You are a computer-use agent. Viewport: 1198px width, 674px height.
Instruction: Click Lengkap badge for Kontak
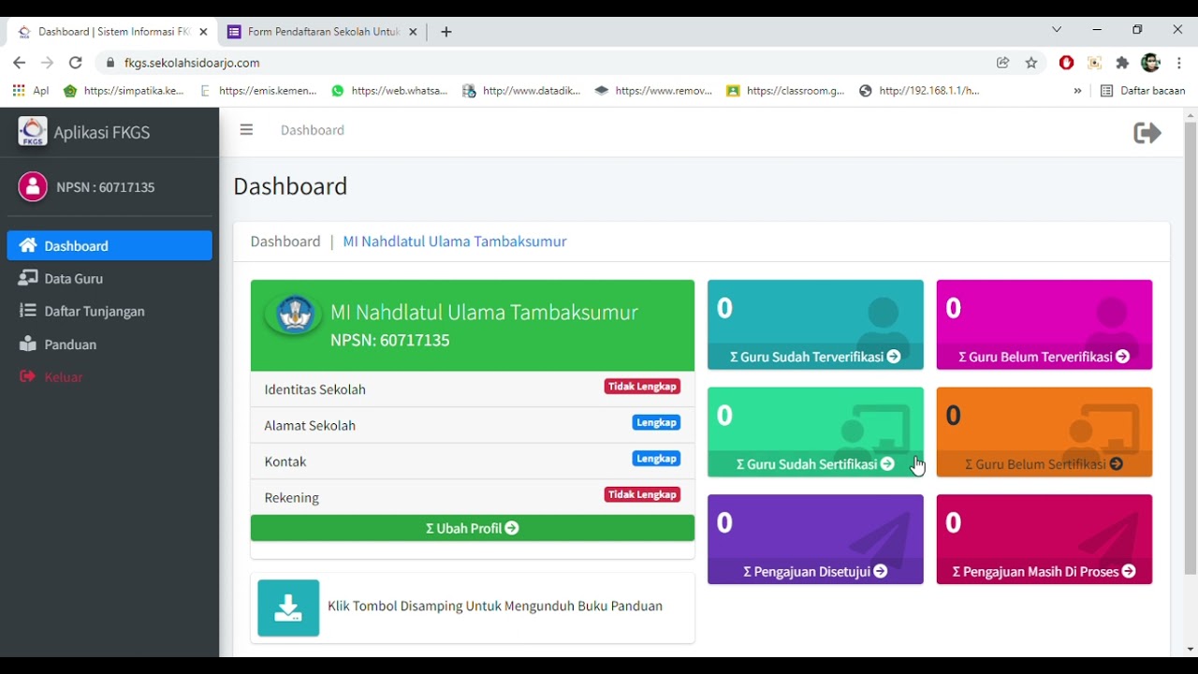[x=656, y=459]
